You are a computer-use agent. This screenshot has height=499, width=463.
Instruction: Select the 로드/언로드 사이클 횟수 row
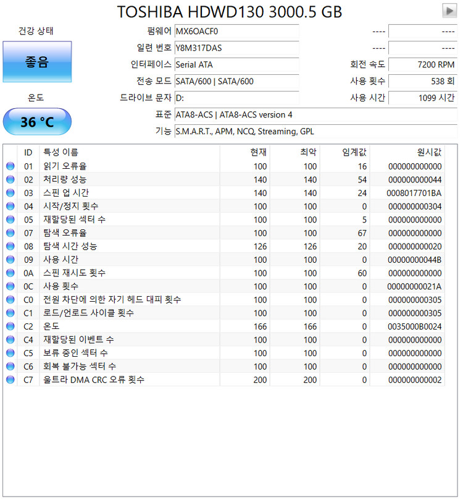[x=224, y=313]
